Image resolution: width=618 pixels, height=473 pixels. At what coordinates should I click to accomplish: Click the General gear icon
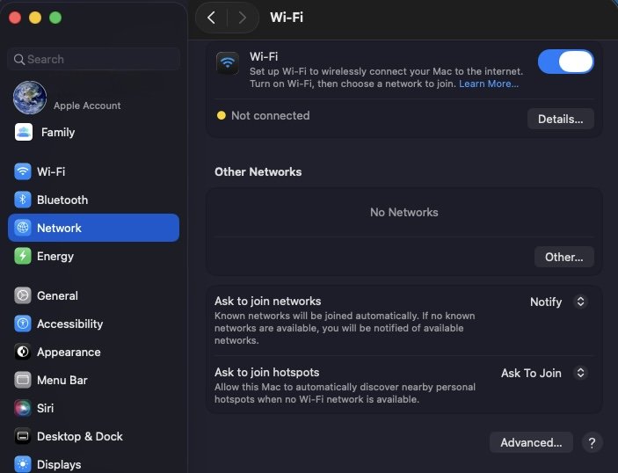[x=23, y=295]
